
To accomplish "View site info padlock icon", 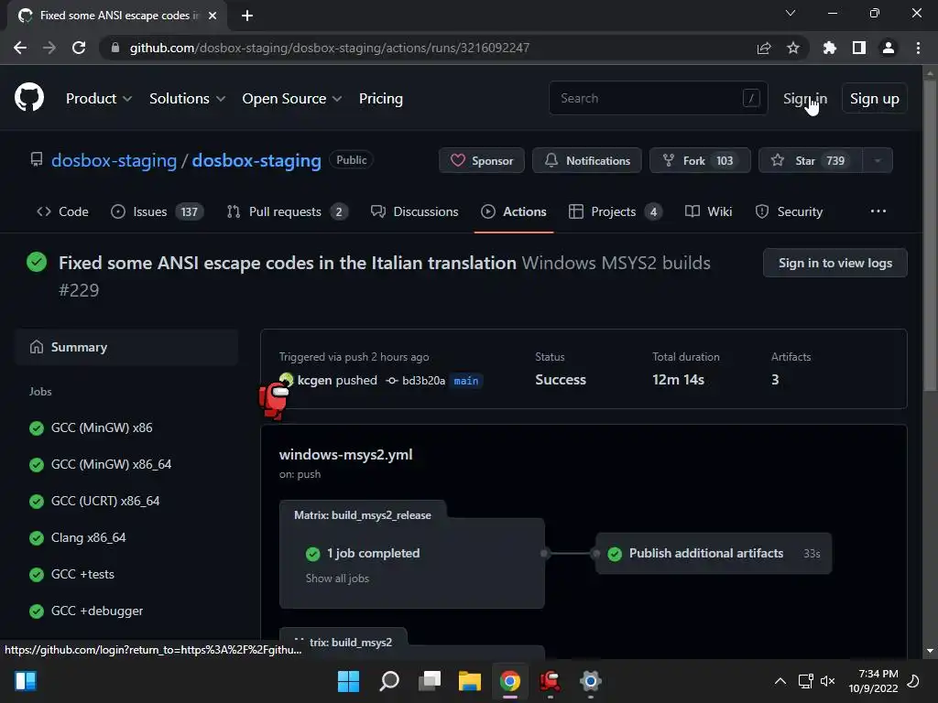I will [x=115, y=48].
